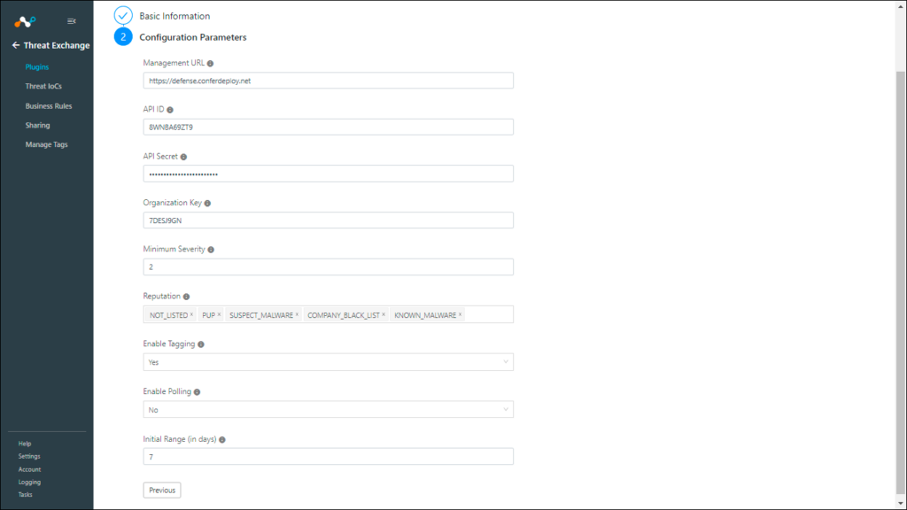Open Threat IoCs in the sidebar
The image size is (907, 510).
coord(43,86)
